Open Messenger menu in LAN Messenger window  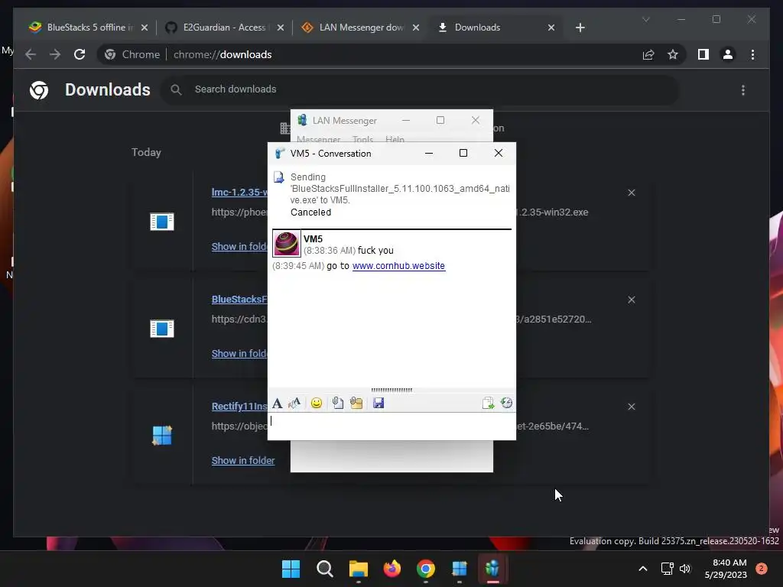click(x=319, y=139)
